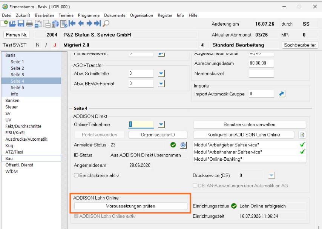The height and width of the screenshot is (229, 322).
Task: Click the Voraussetzungen prüfen button
Action: pyautogui.click(x=130, y=206)
